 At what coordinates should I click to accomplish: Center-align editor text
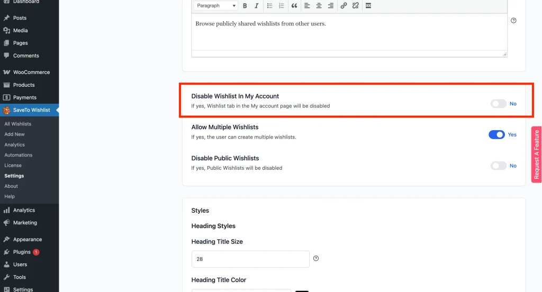[x=319, y=5]
